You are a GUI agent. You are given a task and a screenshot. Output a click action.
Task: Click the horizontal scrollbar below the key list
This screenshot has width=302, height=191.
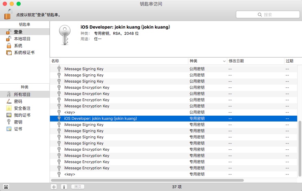147,180
